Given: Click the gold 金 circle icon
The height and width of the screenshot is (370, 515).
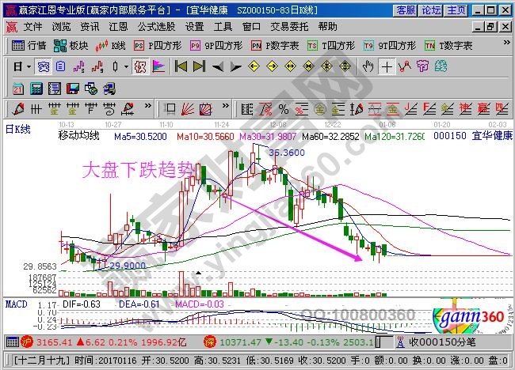Looking at the screenshot, I should tap(319, 109).
